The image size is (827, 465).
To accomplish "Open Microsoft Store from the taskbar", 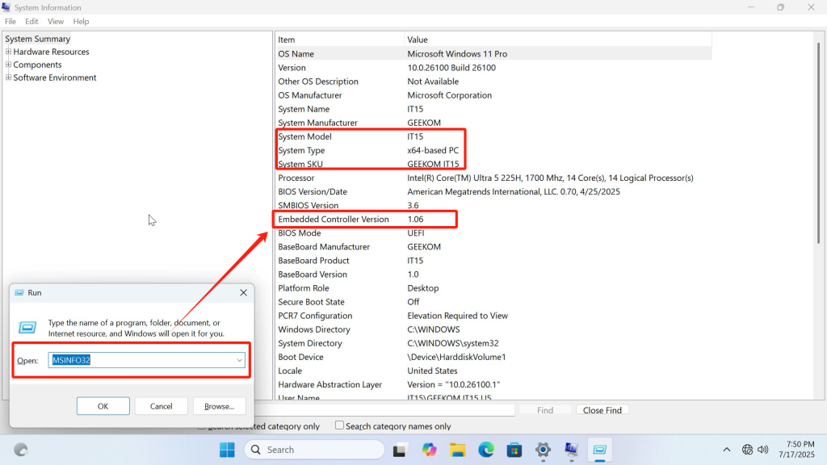I will (514, 450).
